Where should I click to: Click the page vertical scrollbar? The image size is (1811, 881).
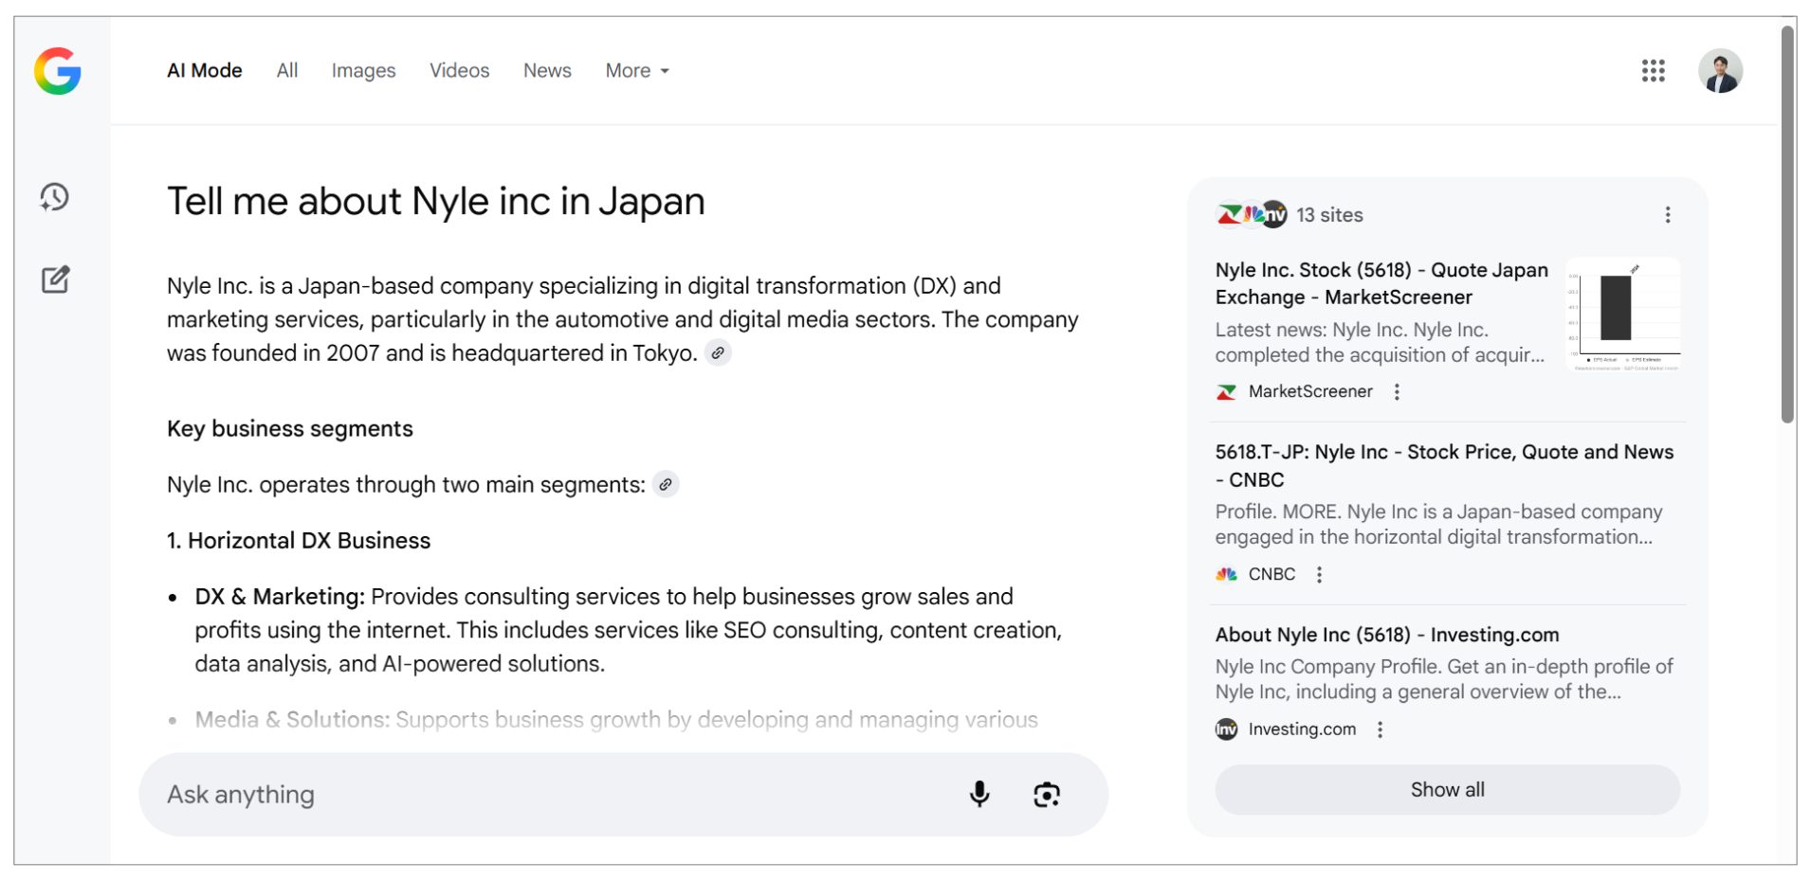click(1788, 225)
